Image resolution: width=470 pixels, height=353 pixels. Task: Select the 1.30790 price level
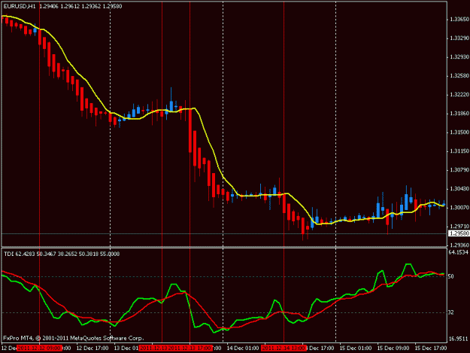click(x=459, y=170)
